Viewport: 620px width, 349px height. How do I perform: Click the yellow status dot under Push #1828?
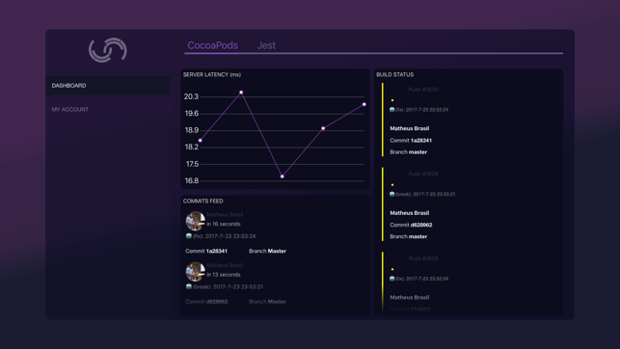392,270
